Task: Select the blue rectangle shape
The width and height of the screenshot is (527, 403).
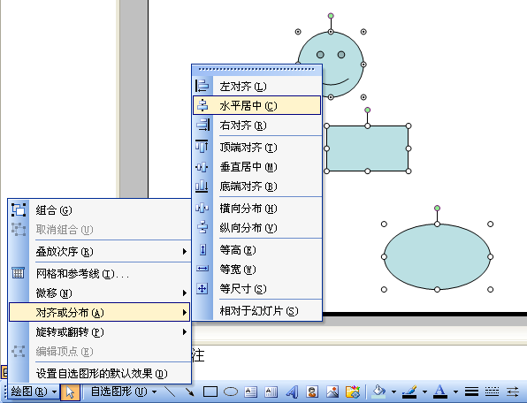Action: coord(367,148)
